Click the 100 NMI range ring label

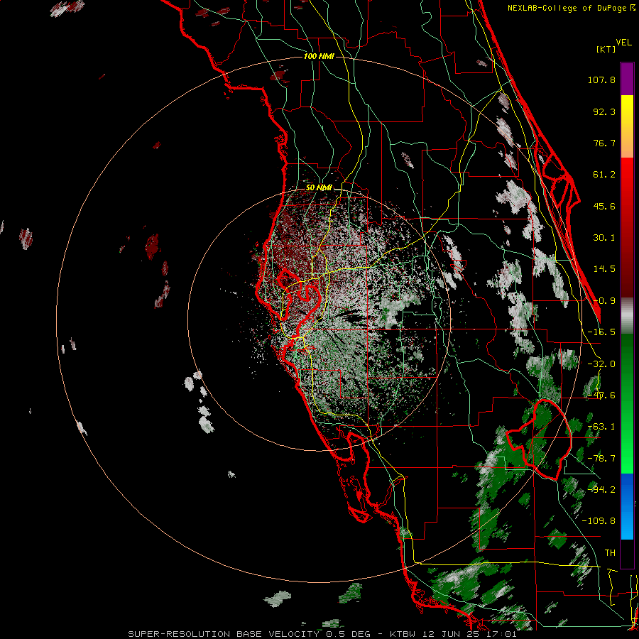[319, 56]
